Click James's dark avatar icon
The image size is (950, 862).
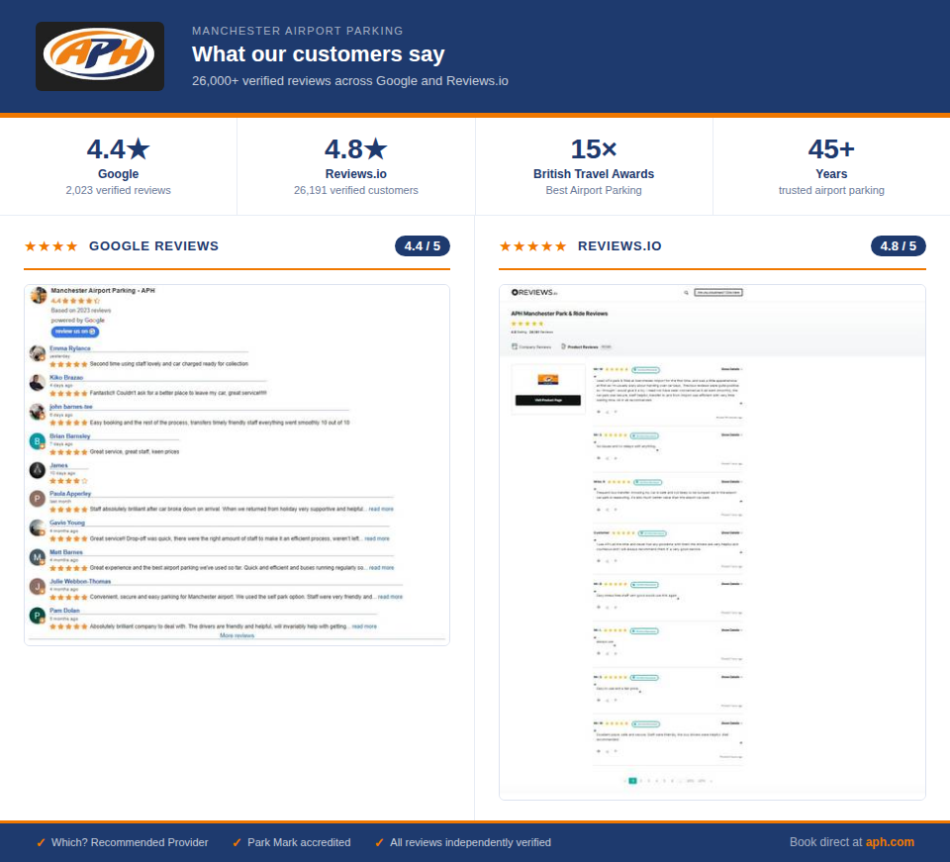[38, 470]
